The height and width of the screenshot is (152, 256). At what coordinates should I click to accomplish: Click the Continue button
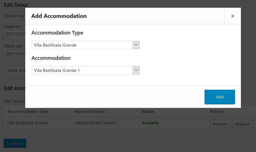click(x=15, y=143)
